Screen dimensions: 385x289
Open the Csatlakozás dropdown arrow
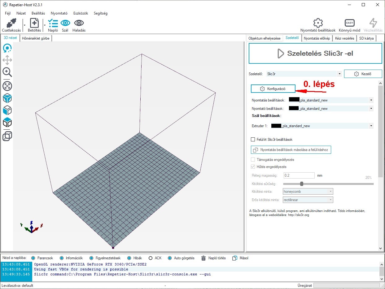[x=24, y=25]
